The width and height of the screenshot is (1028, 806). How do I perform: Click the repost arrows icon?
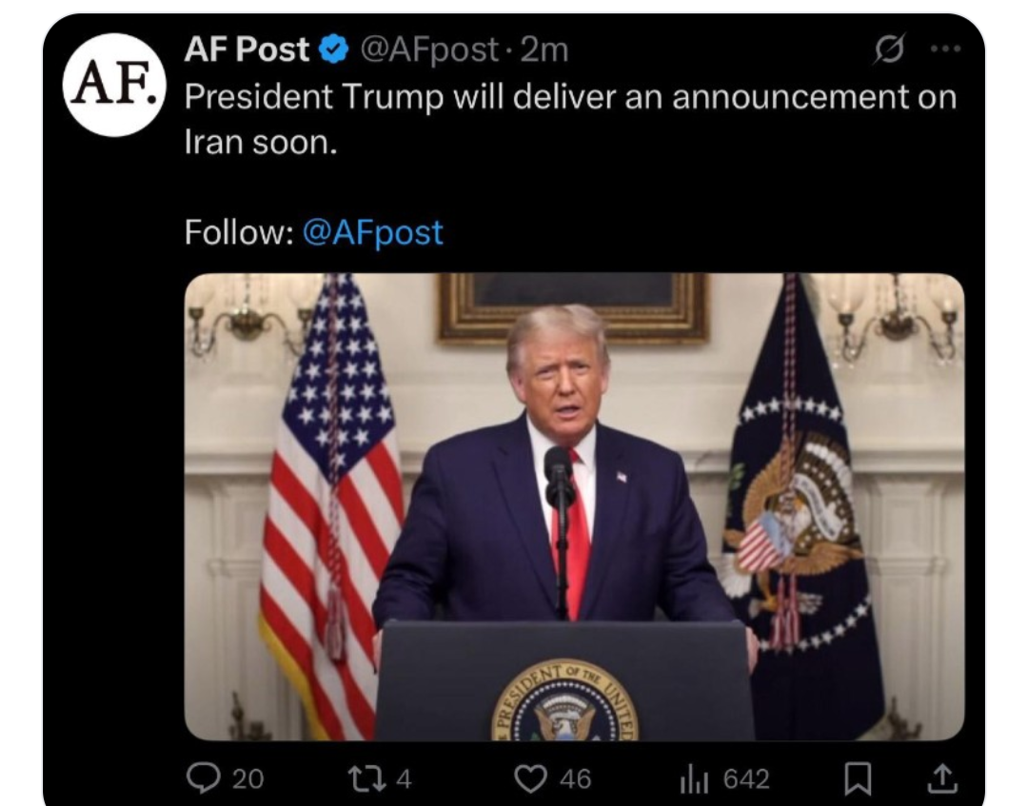point(366,778)
